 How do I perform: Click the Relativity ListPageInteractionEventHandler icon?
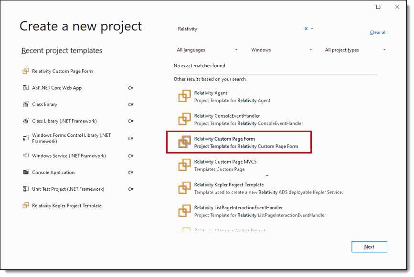[x=184, y=211]
